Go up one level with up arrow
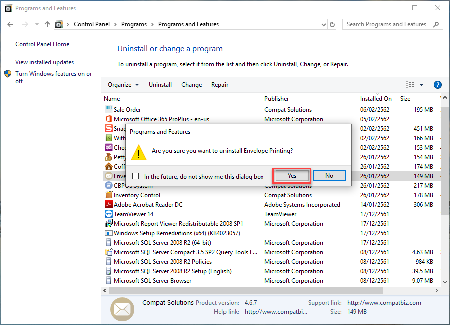The height and width of the screenshot is (325, 450). tap(47, 24)
